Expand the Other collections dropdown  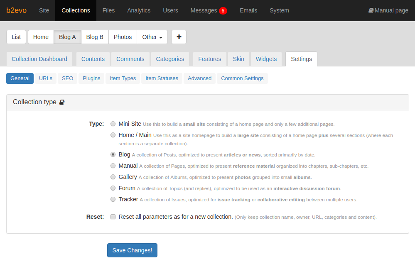(152, 37)
